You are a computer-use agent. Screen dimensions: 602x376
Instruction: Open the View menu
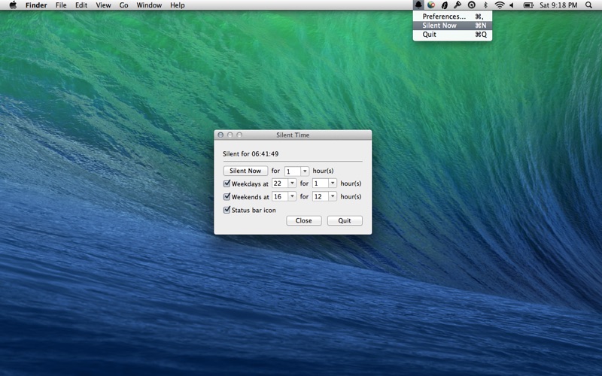[103, 5]
